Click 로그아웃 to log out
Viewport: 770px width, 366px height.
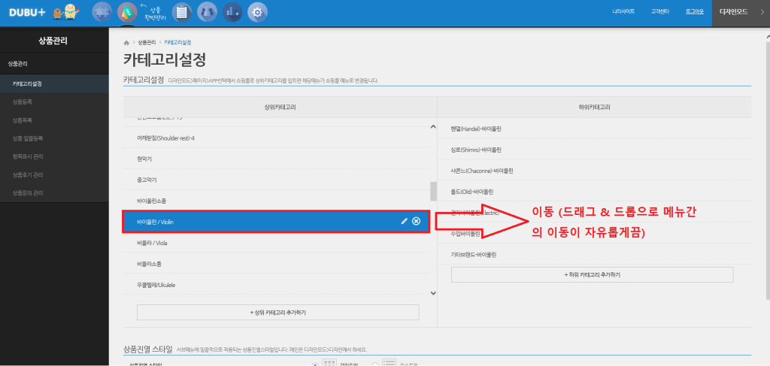[694, 11]
